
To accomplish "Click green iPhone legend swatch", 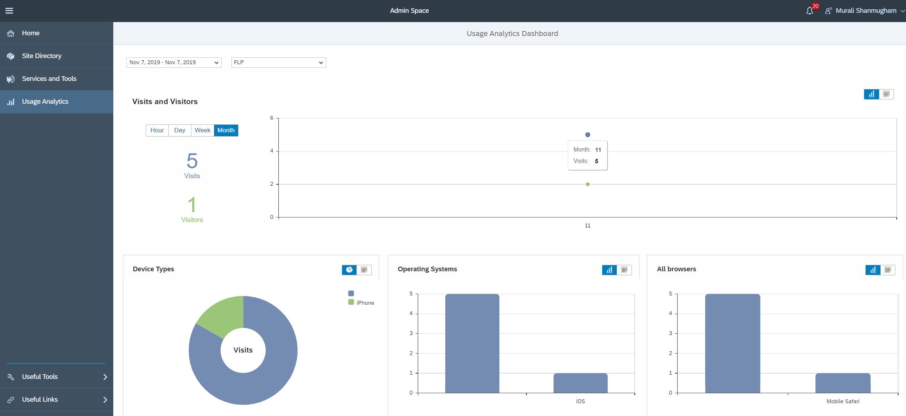I will click(x=351, y=302).
